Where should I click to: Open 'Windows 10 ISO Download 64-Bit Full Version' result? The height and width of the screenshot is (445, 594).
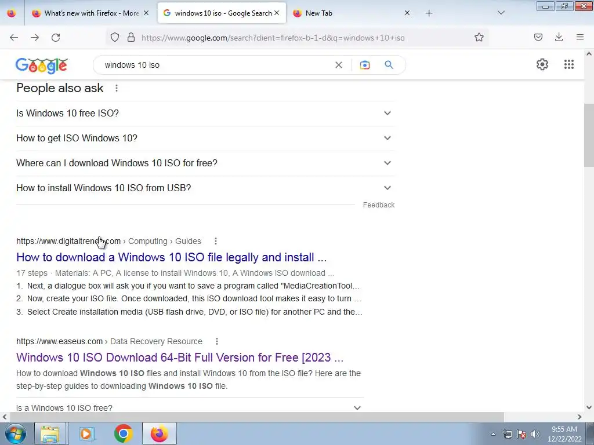(x=180, y=358)
